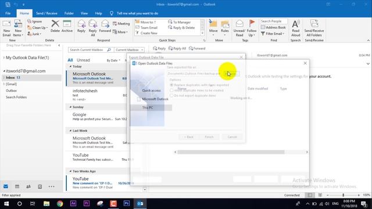This screenshot has height=209, width=372.
Task: Filter the list by Unread
Action: point(83,60)
